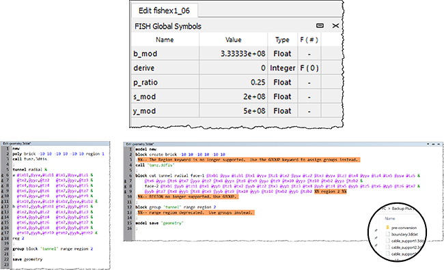
Task: Click the value 3.33333e+08 for b_mod
Action: 243,54
